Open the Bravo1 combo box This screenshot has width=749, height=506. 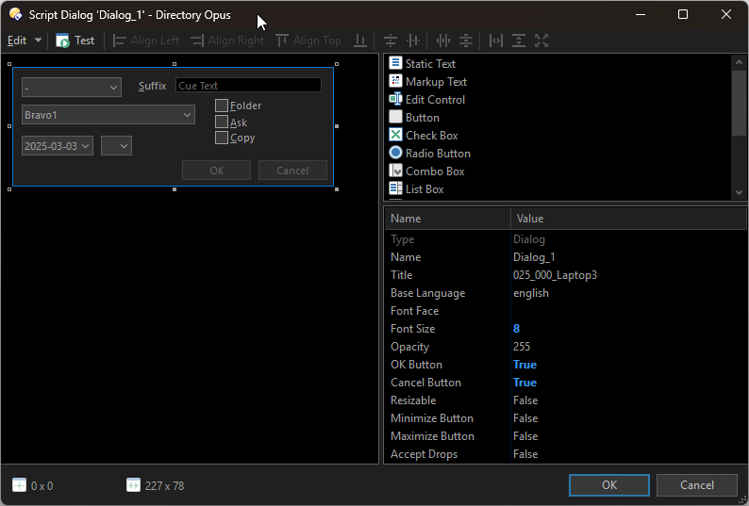pyautogui.click(x=108, y=115)
